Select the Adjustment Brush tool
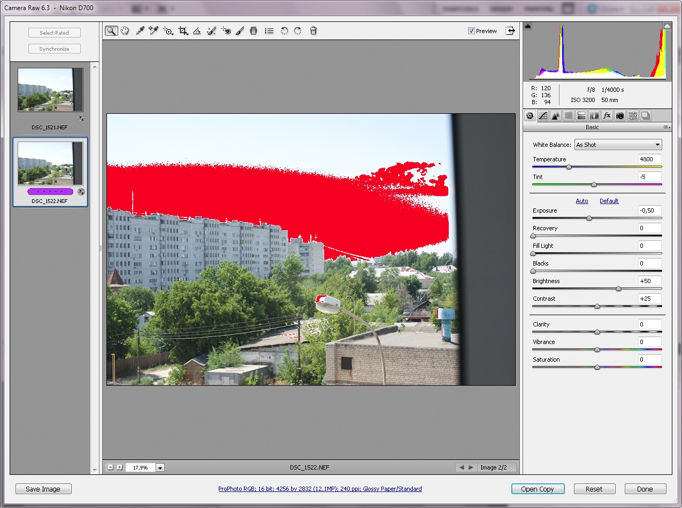This screenshot has width=682, height=508. point(240,31)
